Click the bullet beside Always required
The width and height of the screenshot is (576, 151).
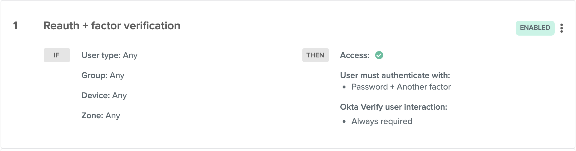coord(344,121)
